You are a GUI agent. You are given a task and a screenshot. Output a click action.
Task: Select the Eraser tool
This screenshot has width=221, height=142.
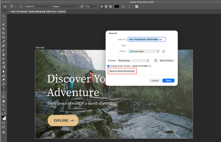pos(3,63)
